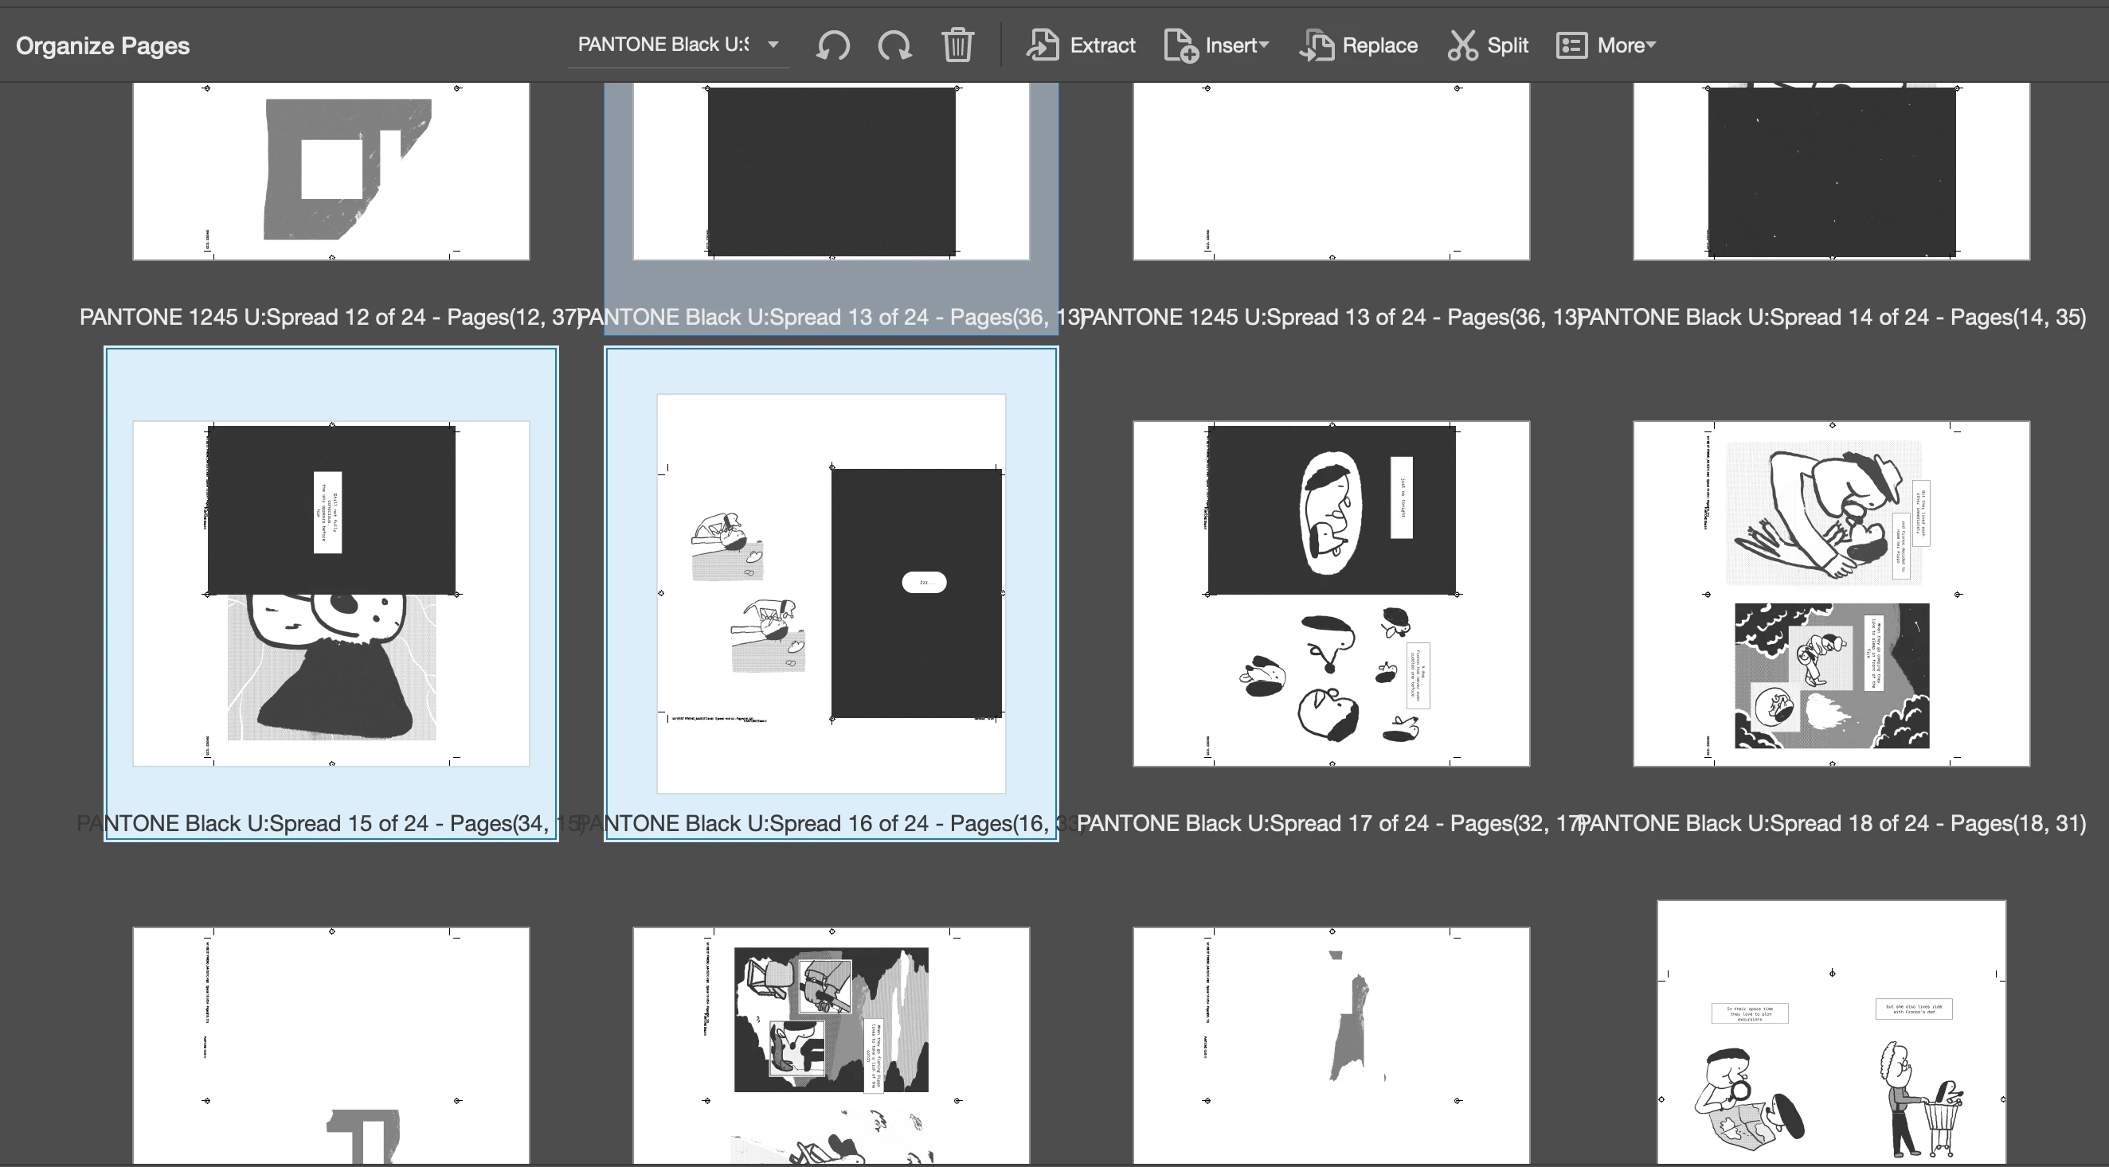Select the Spread 18 of 24 thumbnail
Screen dimensions: 2109x1167
point(1830,593)
